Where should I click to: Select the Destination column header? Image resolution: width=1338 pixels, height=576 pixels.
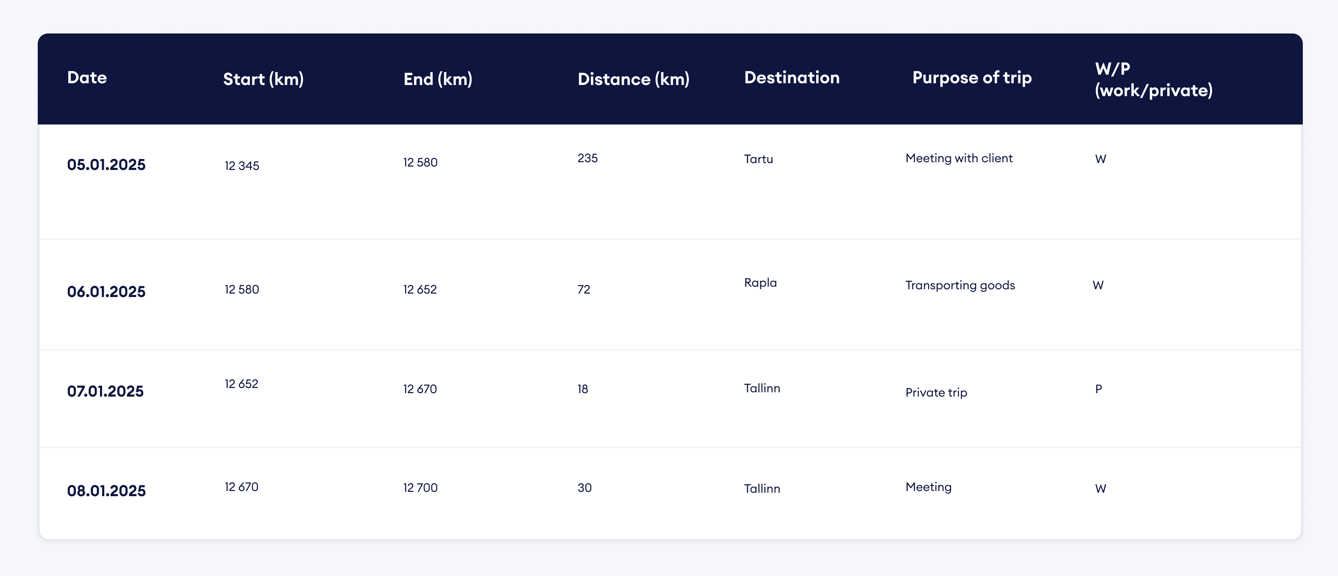pos(791,78)
